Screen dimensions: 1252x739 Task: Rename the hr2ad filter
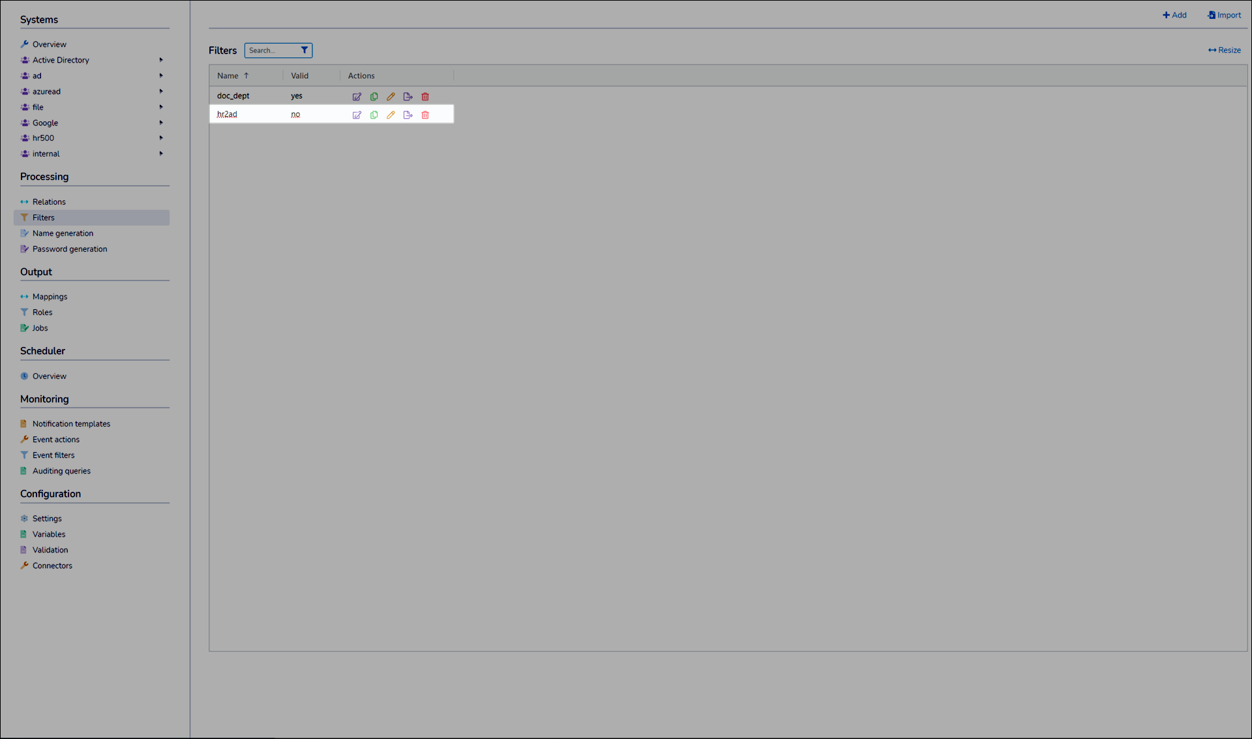[391, 114]
